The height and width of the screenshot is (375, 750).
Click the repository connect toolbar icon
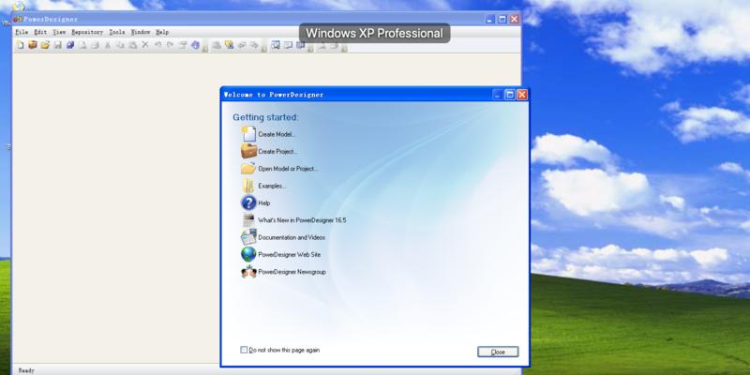[217, 45]
